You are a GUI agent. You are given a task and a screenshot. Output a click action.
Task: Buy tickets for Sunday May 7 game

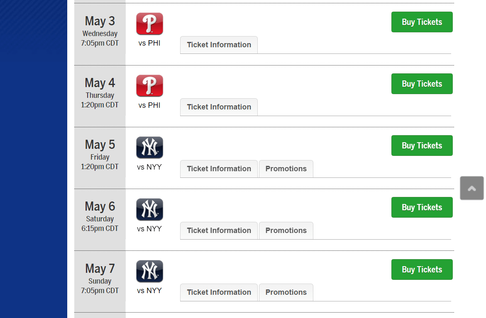pyautogui.click(x=422, y=269)
